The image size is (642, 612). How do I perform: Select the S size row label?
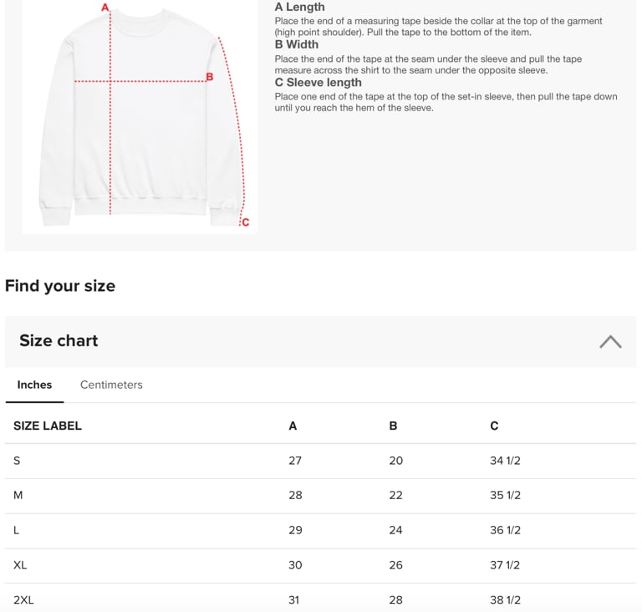coord(17,461)
